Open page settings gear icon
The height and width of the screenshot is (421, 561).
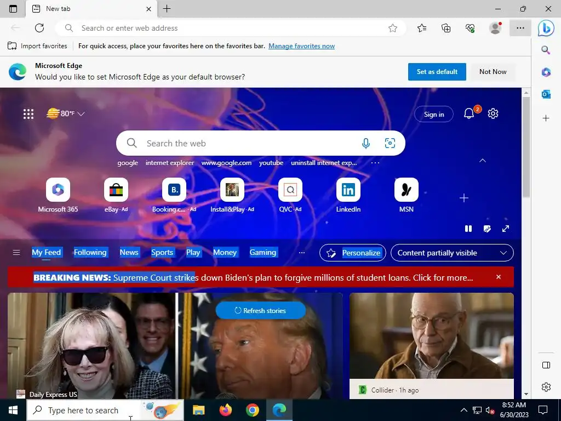[x=493, y=113]
